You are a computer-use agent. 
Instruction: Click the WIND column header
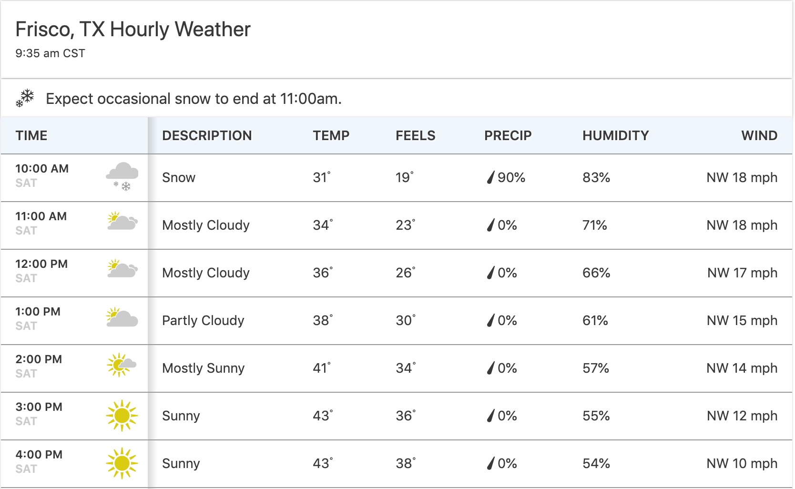click(x=759, y=136)
